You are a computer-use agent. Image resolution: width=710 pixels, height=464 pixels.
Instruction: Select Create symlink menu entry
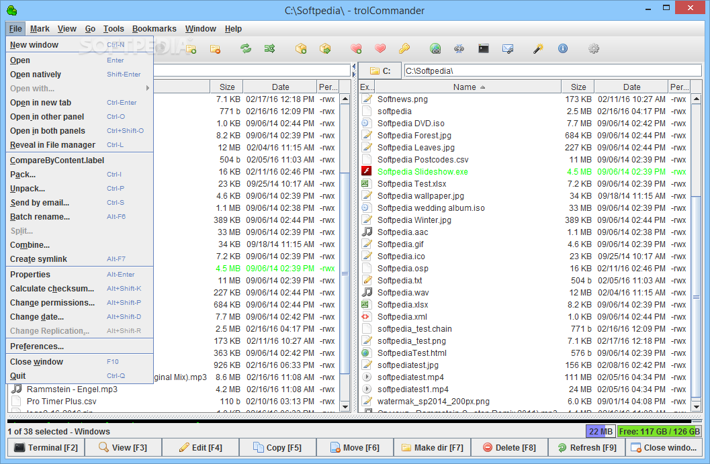coord(80,259)
